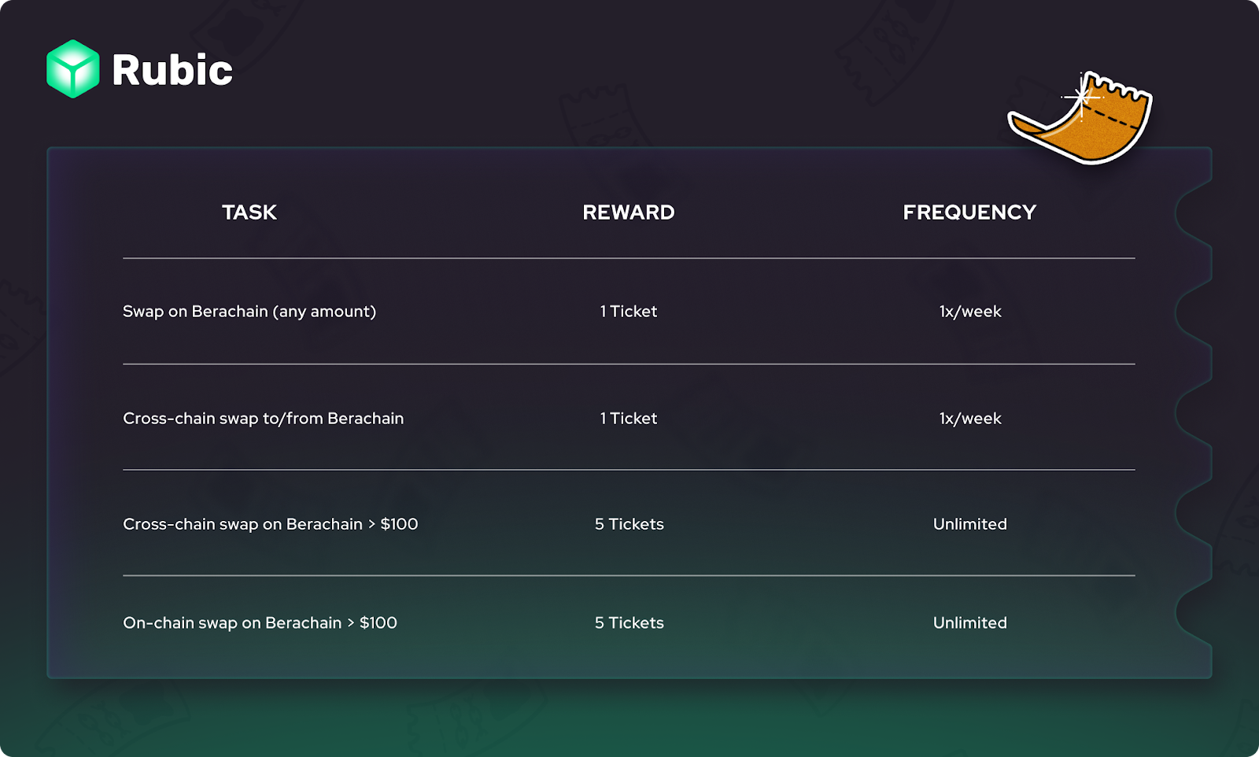The image size is (1259, 757).
Task: Click 'Unlimited' frequency for On-chain swap row
Action: (970, 623)
